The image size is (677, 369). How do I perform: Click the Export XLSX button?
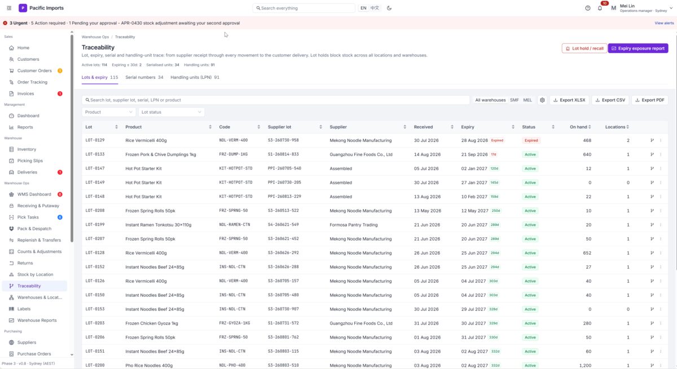pos(569,100)
